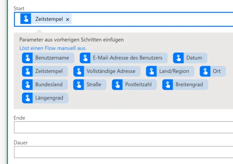The image size is (233, 164).
Task: Click the Postleitzahl token icon
Action: click(117, 85)
